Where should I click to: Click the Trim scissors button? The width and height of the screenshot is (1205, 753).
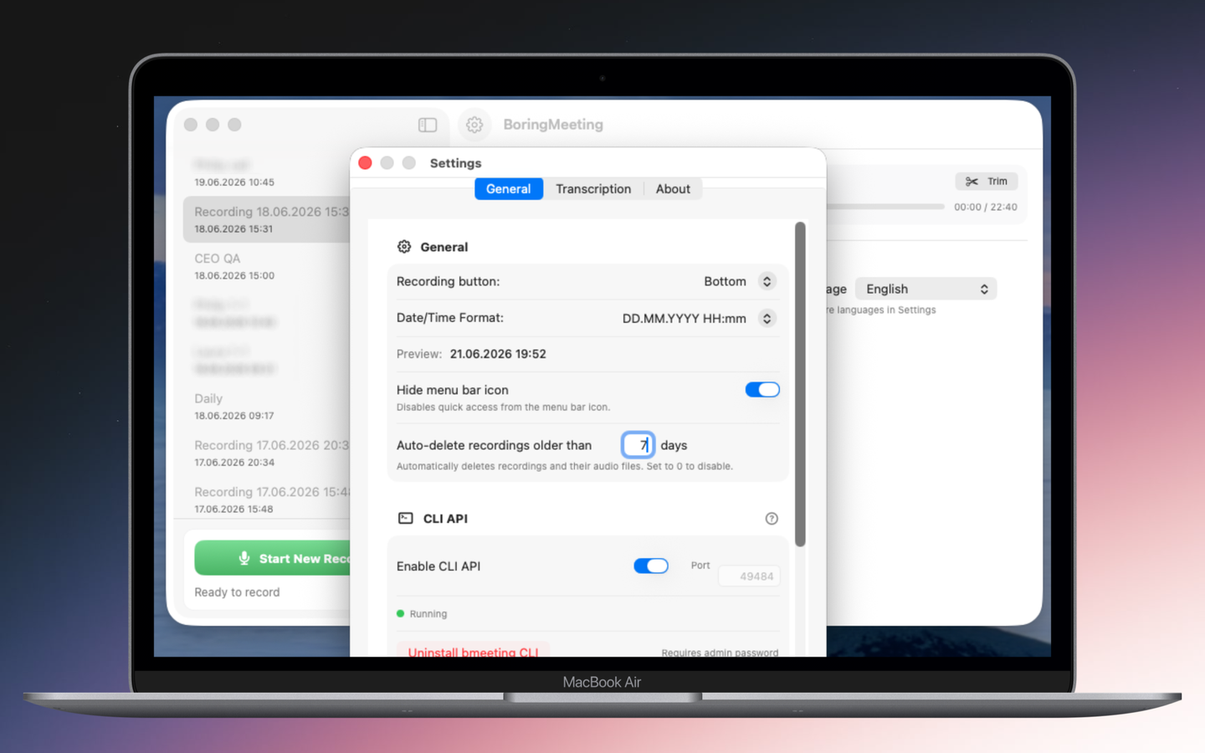(987, 182)
